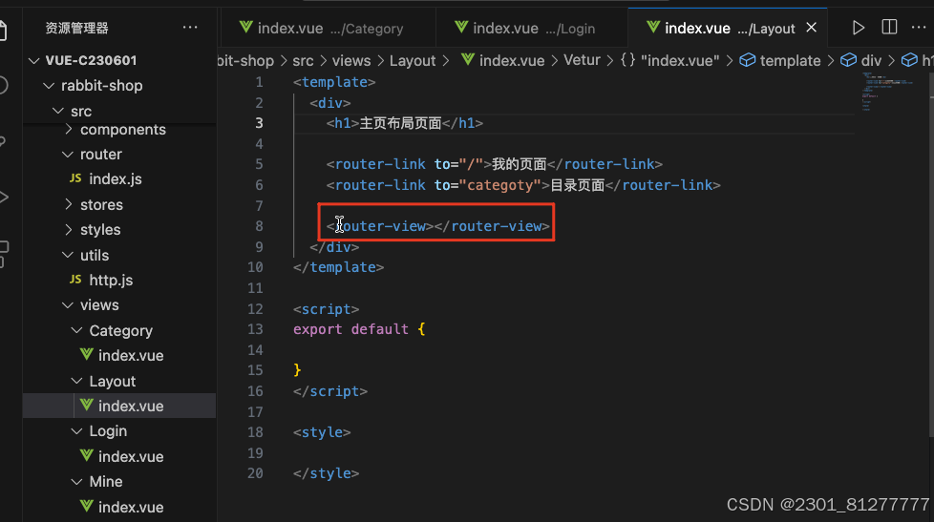Expand the styles folder
The height and width of the screenshot is (522, 934).
[x=69, y=229]
